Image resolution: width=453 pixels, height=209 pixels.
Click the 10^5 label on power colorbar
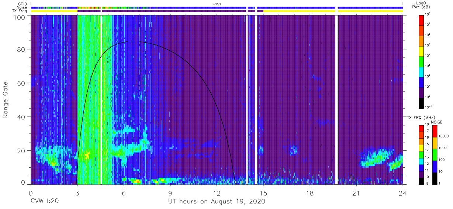point(427,45)
